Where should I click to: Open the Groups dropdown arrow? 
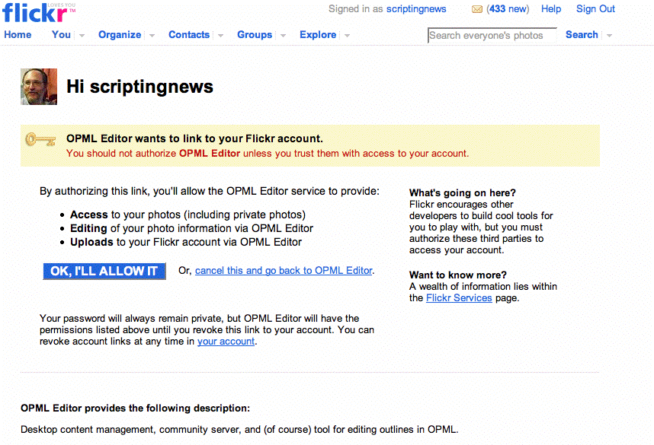click(x=283, y=36)
